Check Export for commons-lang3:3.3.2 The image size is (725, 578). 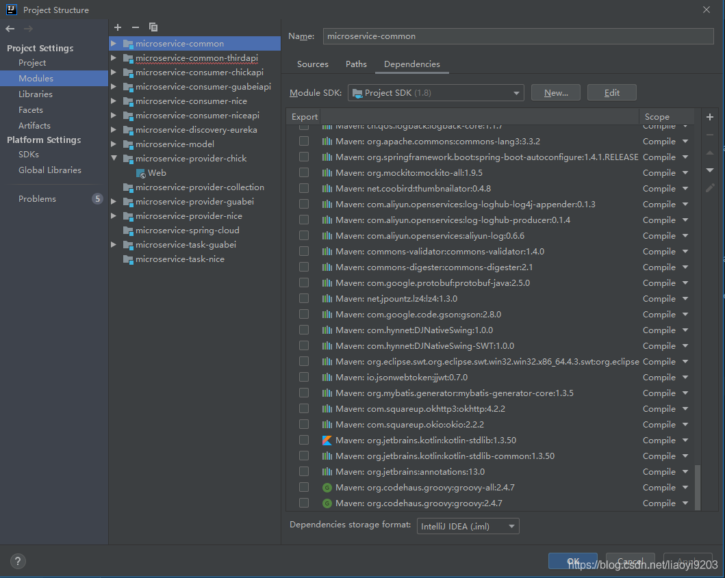click(304, 141)
